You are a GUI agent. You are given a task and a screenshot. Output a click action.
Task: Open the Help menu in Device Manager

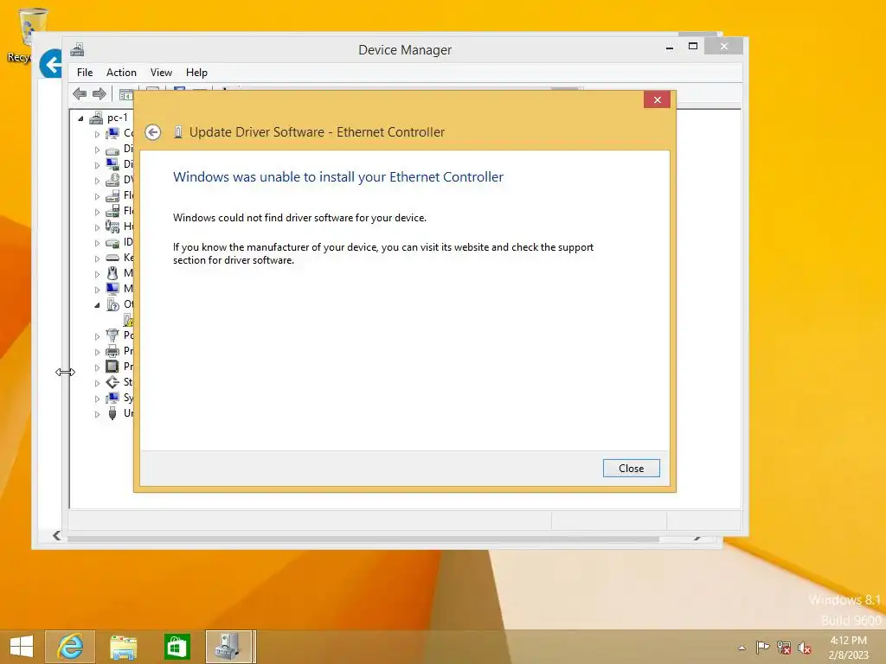196,73
